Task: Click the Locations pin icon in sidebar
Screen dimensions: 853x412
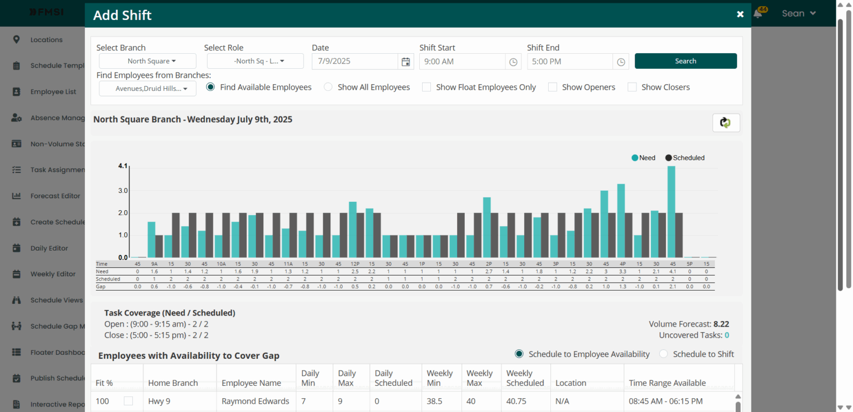Action: tap(17, 39)
